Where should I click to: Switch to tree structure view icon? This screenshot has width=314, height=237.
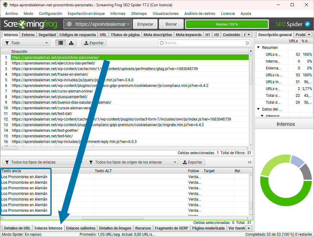click(71, 43)
